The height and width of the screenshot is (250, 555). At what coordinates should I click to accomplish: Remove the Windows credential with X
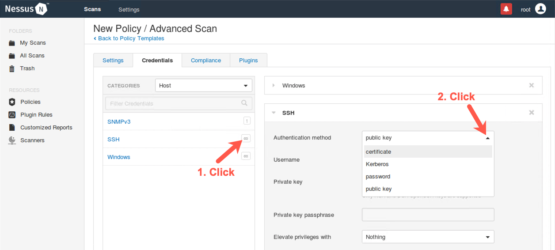pyautogui.click(x=532, y=85)
